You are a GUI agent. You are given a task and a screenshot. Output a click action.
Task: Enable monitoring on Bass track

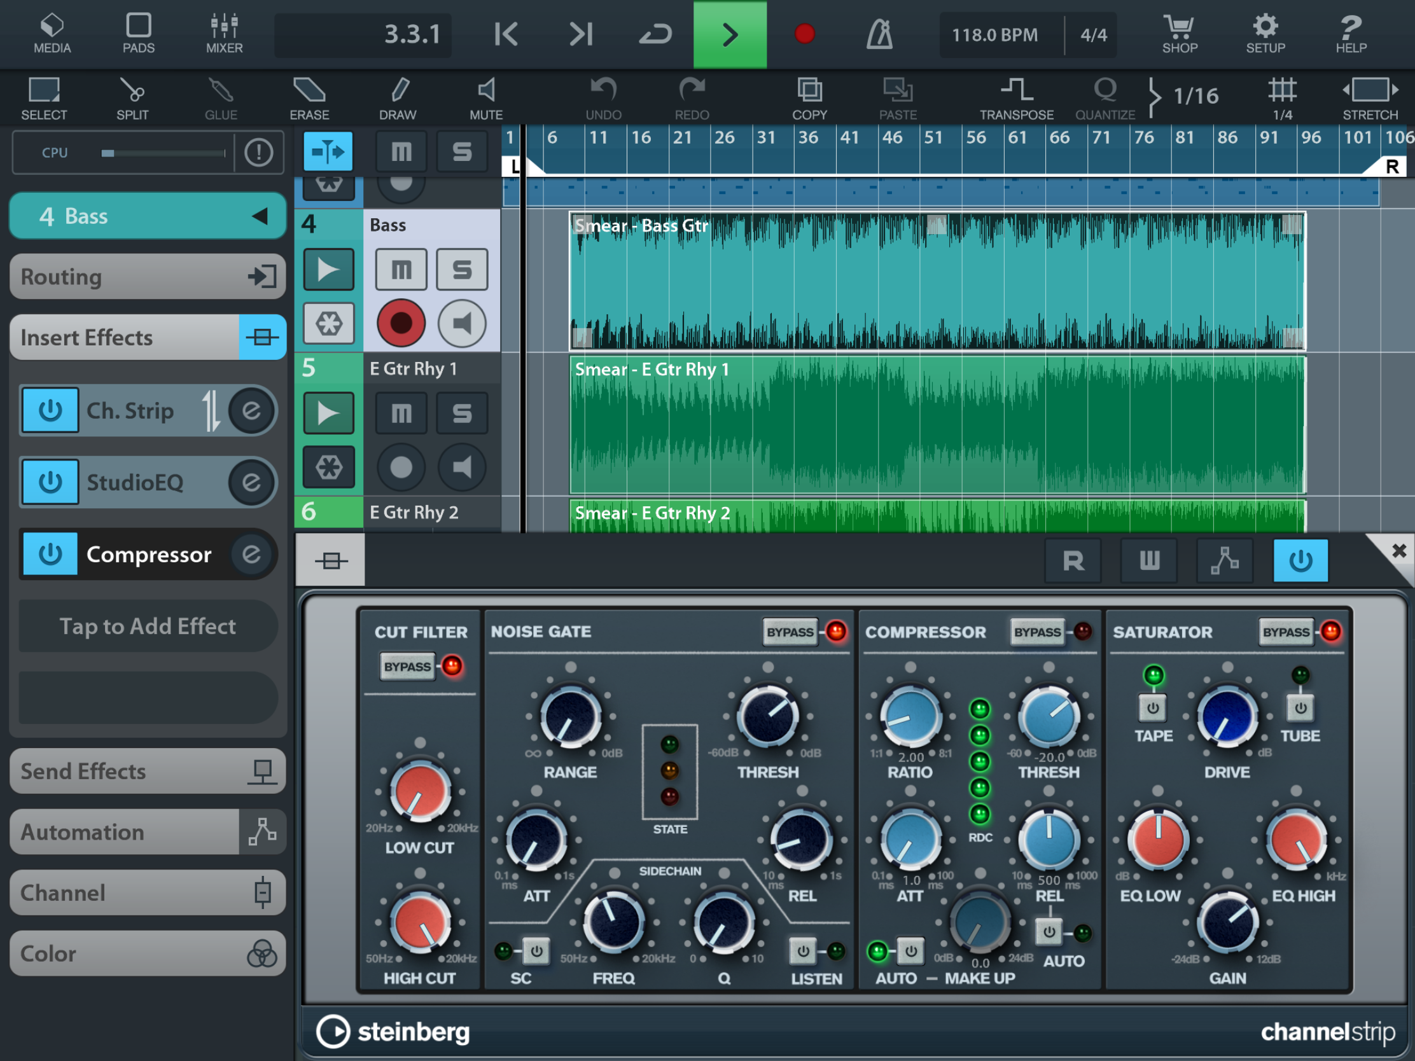[462, 323]
